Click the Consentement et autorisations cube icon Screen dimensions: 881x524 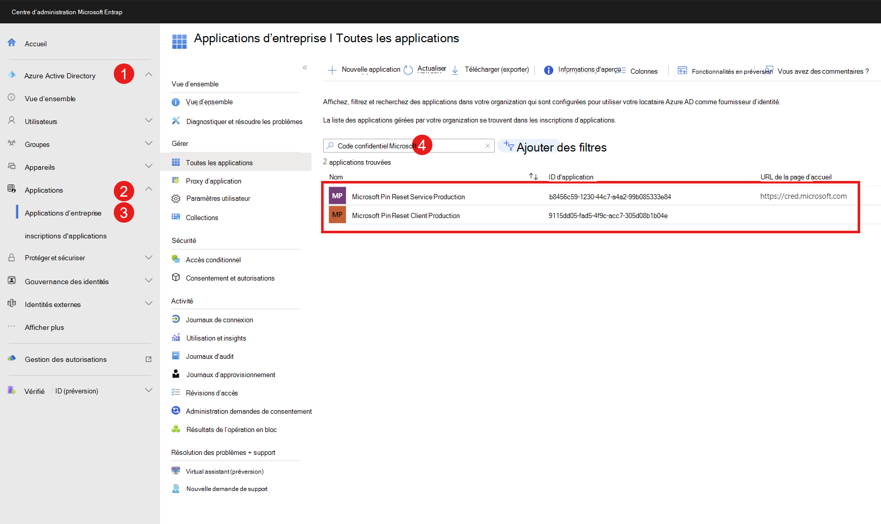[176, 278]
